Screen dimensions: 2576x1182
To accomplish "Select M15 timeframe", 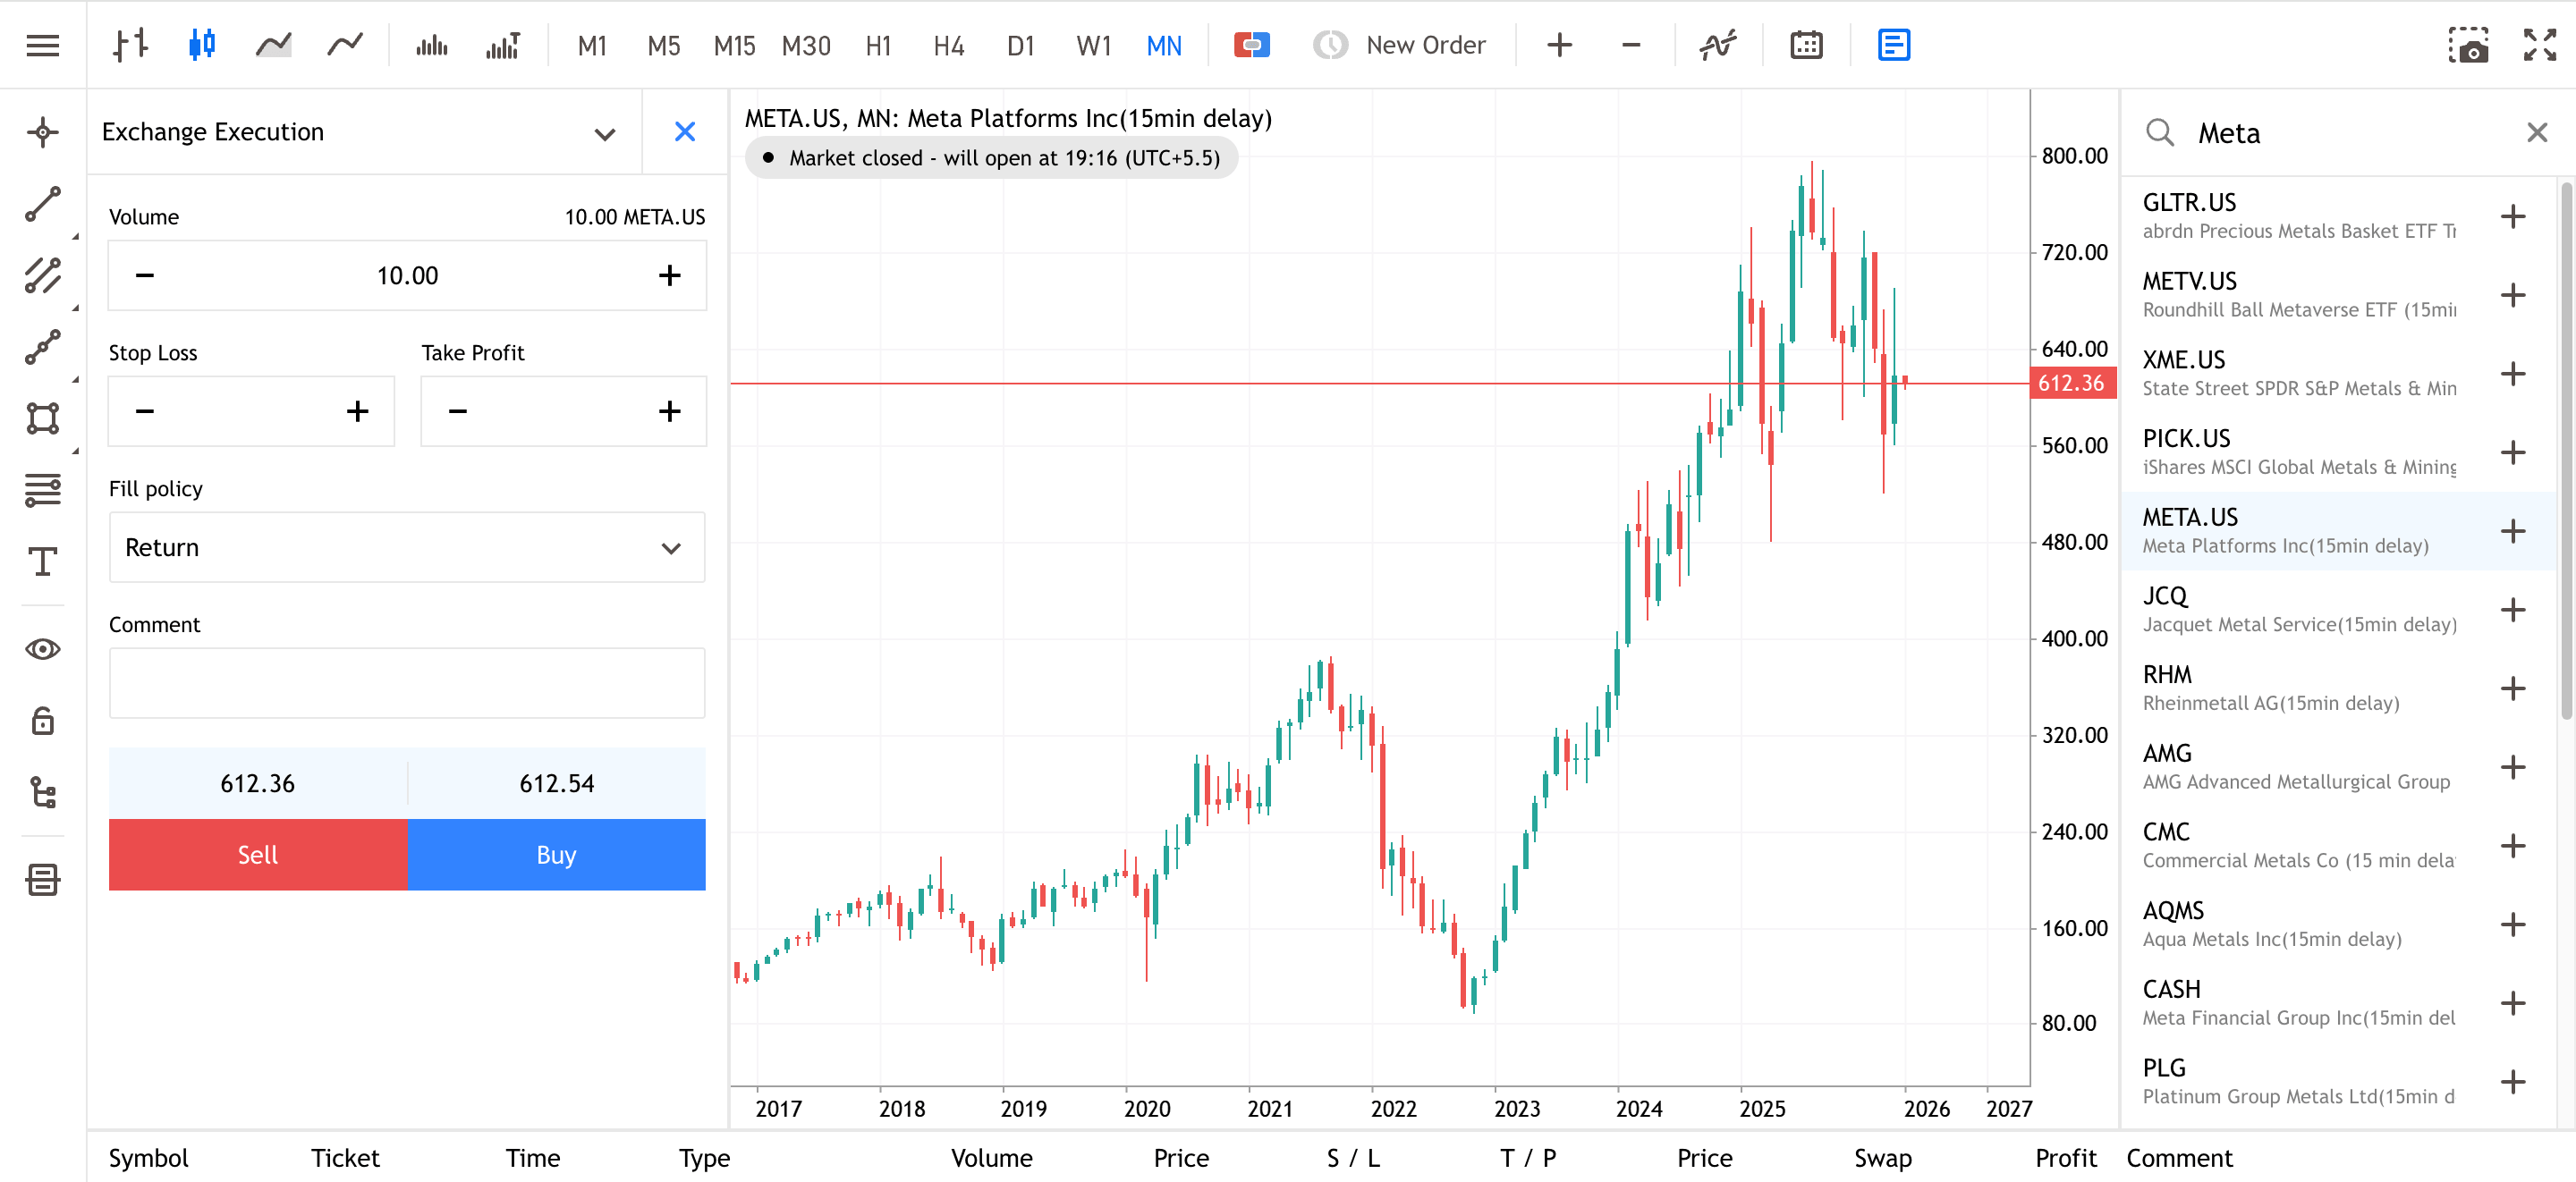I will 735,46.
